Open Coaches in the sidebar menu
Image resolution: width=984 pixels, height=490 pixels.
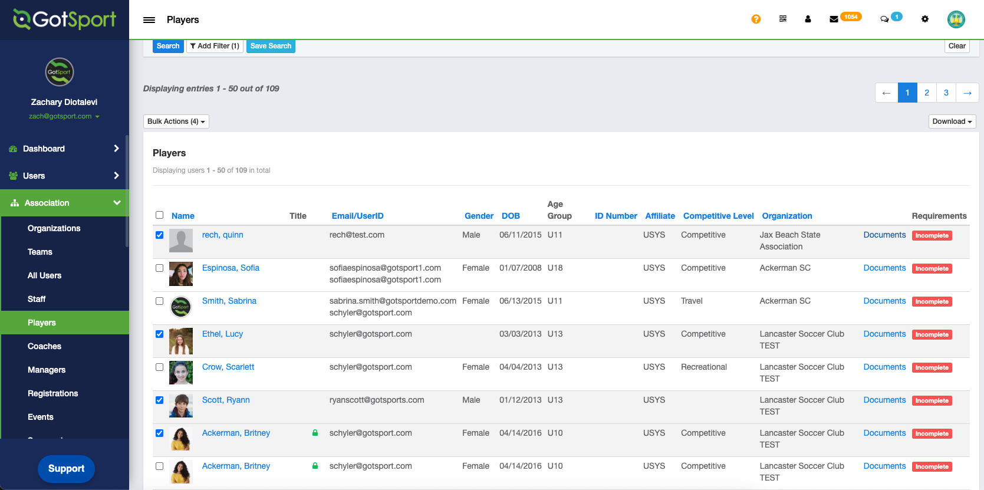pos(44,346)
